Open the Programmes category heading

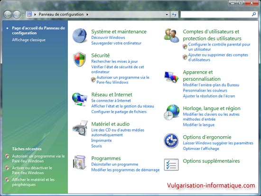click(x=106, y=158)
